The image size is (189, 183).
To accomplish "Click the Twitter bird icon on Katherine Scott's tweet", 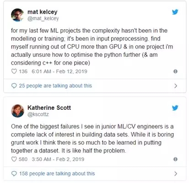I will point(175,108).
